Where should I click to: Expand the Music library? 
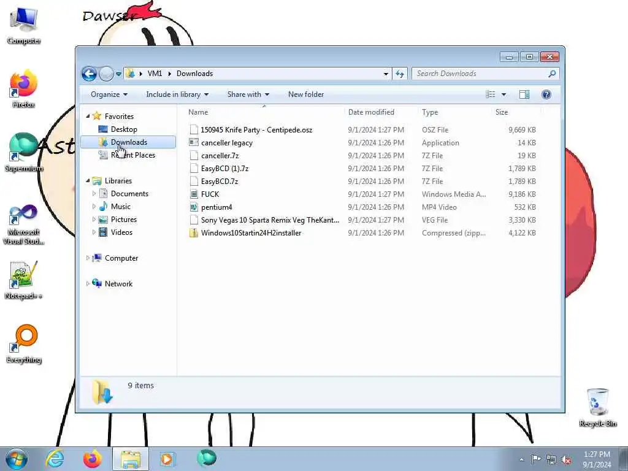[x=94, y=207]
